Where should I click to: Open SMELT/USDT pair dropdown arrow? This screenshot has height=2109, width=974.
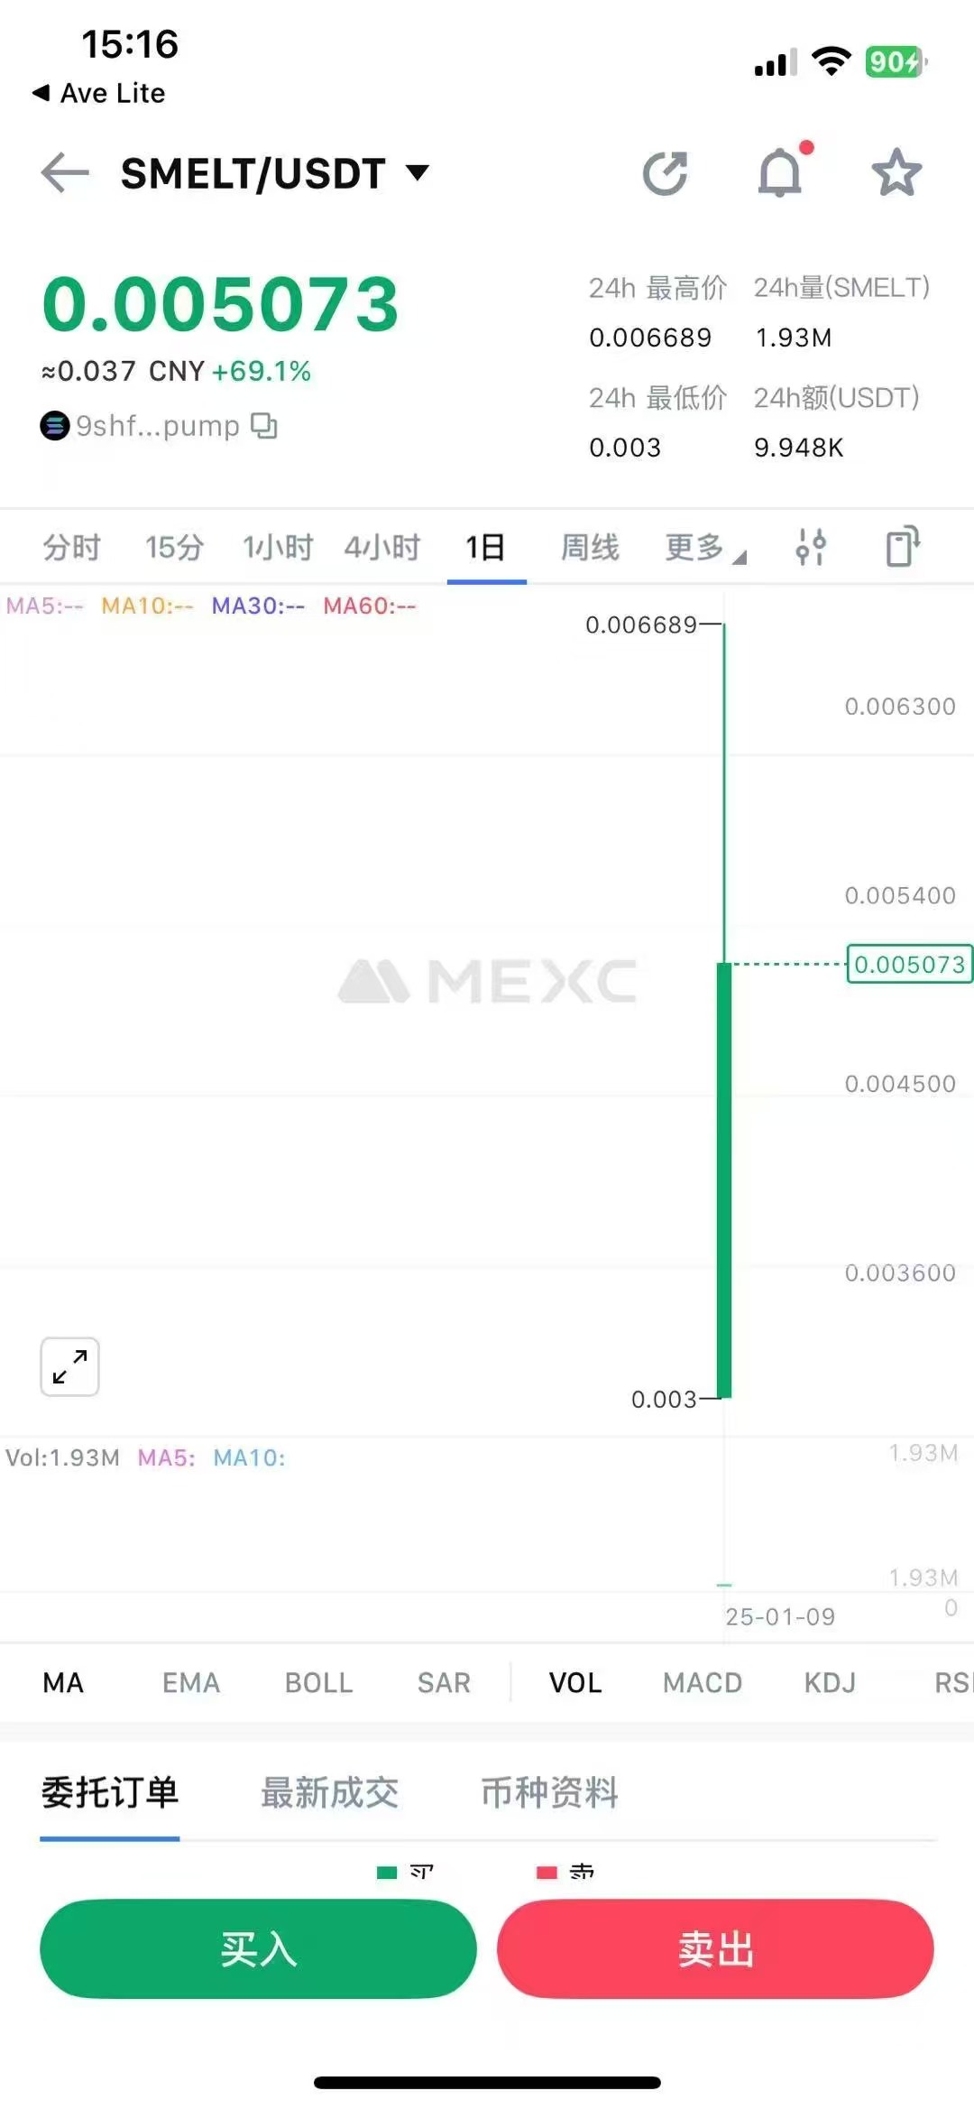417,172
